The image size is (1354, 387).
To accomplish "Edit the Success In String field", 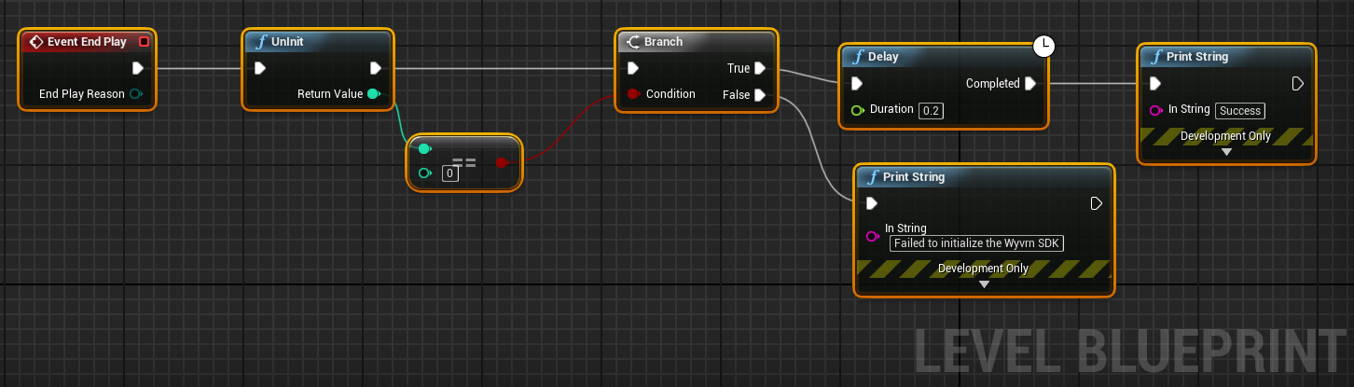I will tap(1240, 110).
